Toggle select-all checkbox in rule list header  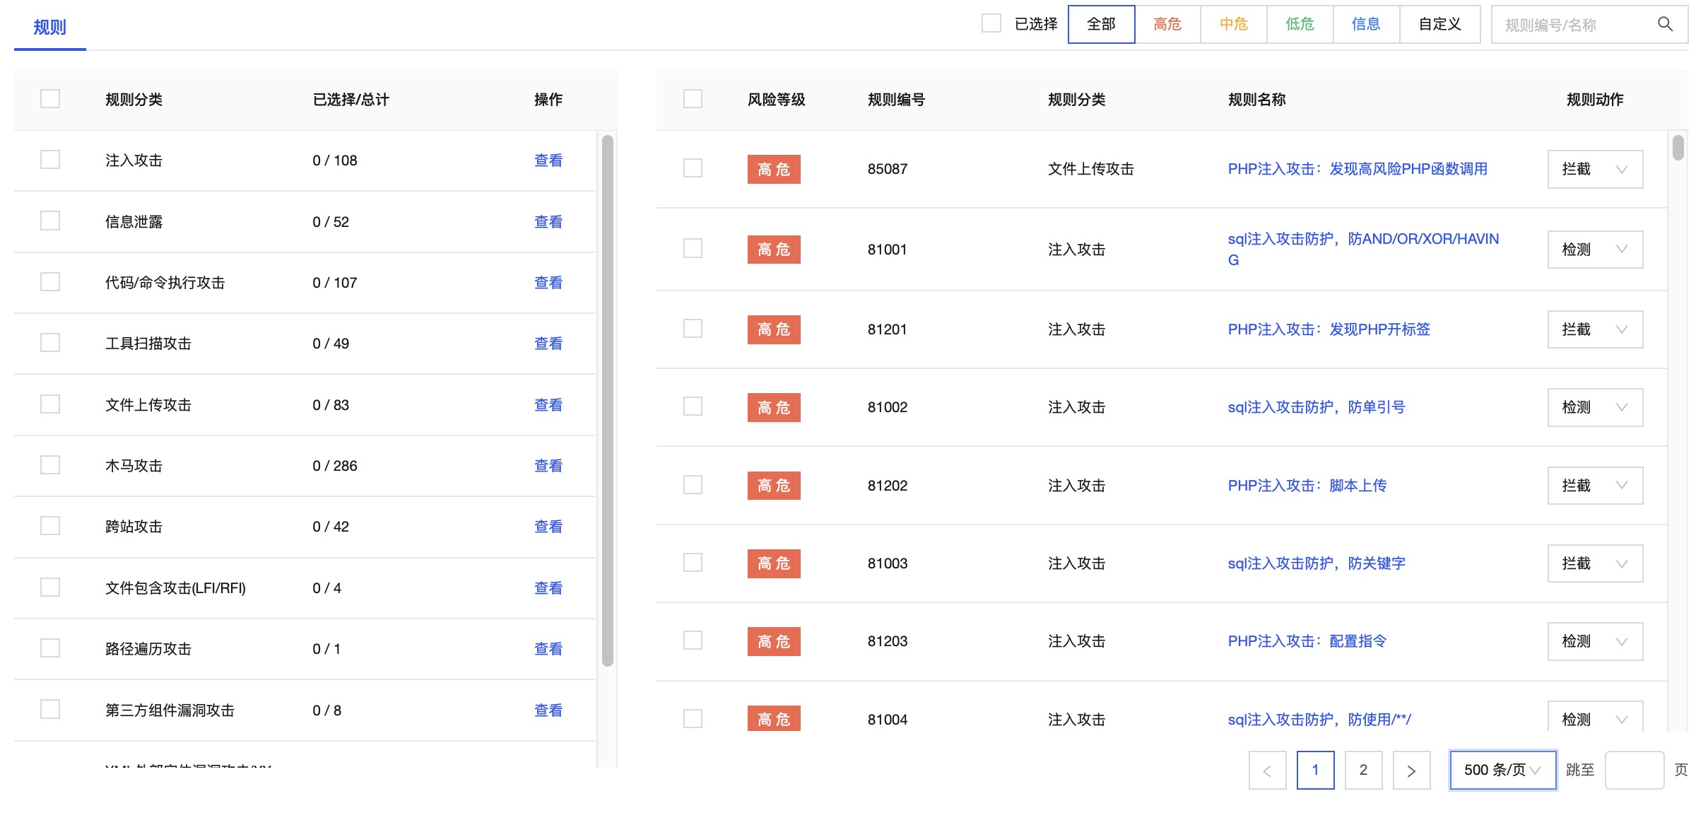pyautogui.click(x=693, y=99)
